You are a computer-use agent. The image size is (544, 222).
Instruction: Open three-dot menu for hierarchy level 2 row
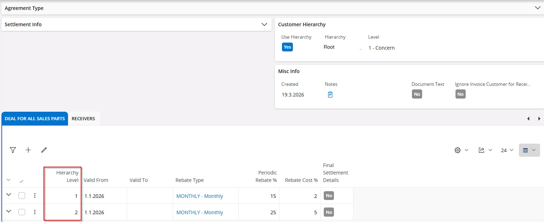pyautogui.click(x=35, y=212)
